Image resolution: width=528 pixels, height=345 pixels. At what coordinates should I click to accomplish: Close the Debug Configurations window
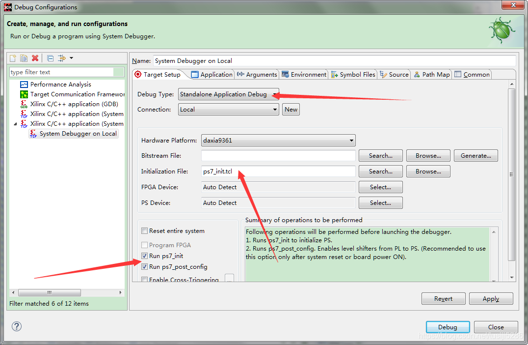point(513,5)
